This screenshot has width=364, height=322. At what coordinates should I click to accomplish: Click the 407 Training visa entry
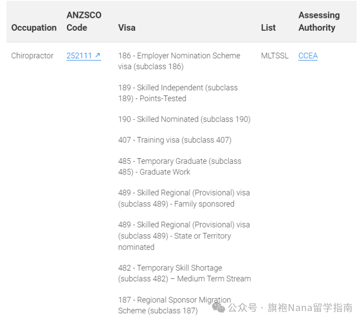[x=175, y=140]
